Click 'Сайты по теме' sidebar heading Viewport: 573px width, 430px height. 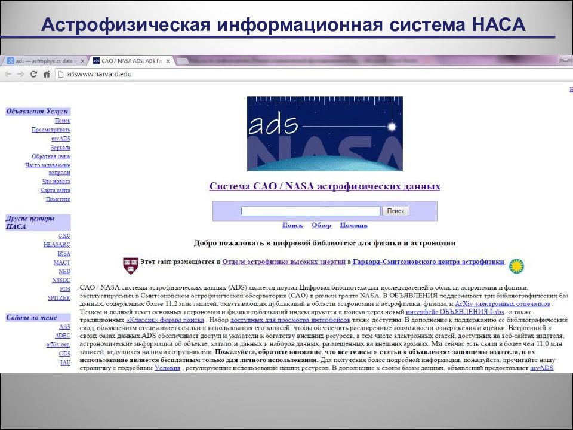37,317
